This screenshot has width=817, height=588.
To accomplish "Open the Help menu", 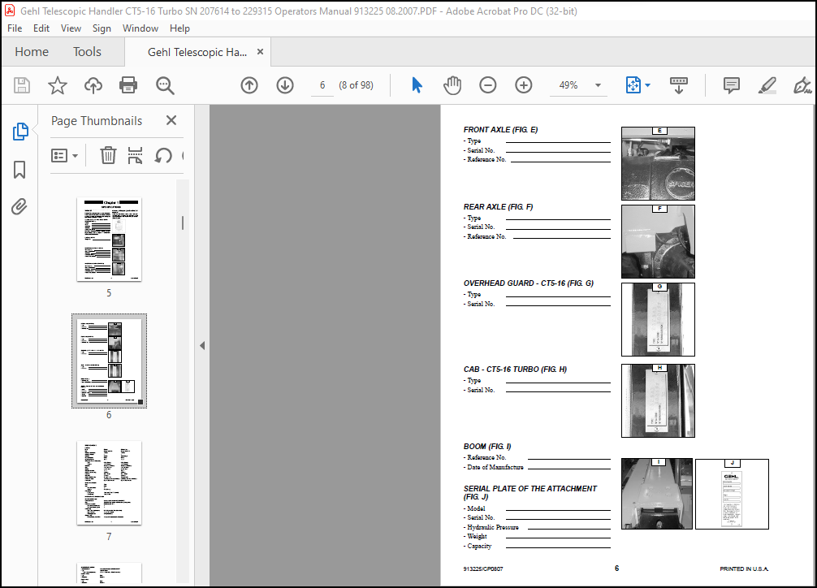I will pos(179,28).
